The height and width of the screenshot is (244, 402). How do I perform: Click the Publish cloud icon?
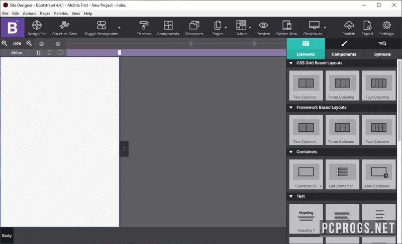coord(349,25)
